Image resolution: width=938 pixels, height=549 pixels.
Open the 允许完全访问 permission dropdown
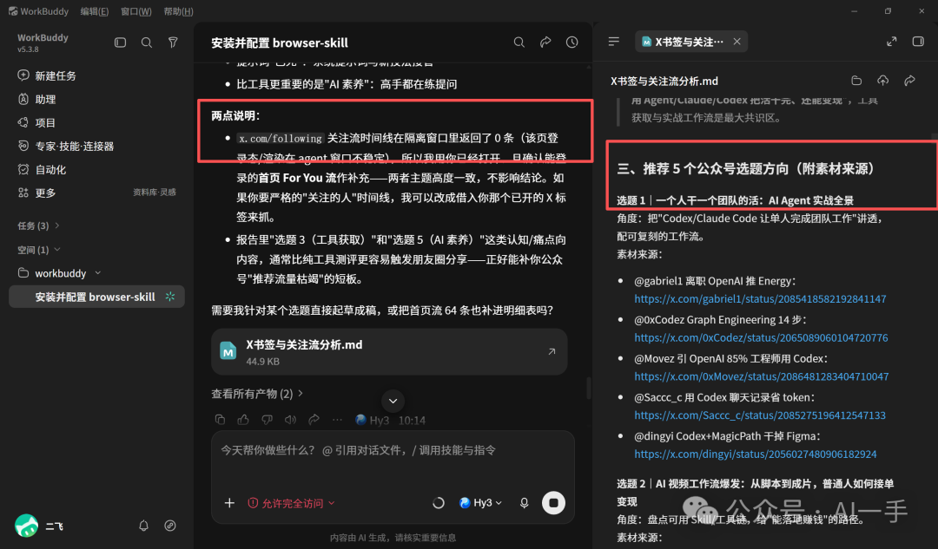(x=291, y=503)
